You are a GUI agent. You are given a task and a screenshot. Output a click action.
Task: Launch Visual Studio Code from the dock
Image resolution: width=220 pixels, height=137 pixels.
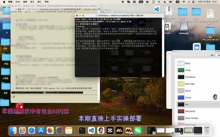pos(91,131)
